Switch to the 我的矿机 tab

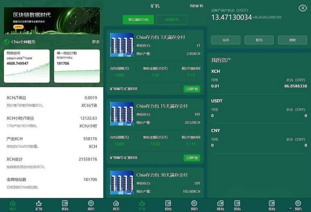click(196, 6)
